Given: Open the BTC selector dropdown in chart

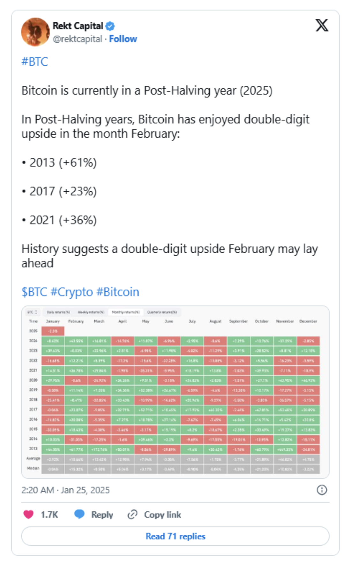Looking at the screenshot, I should (32, 312).
